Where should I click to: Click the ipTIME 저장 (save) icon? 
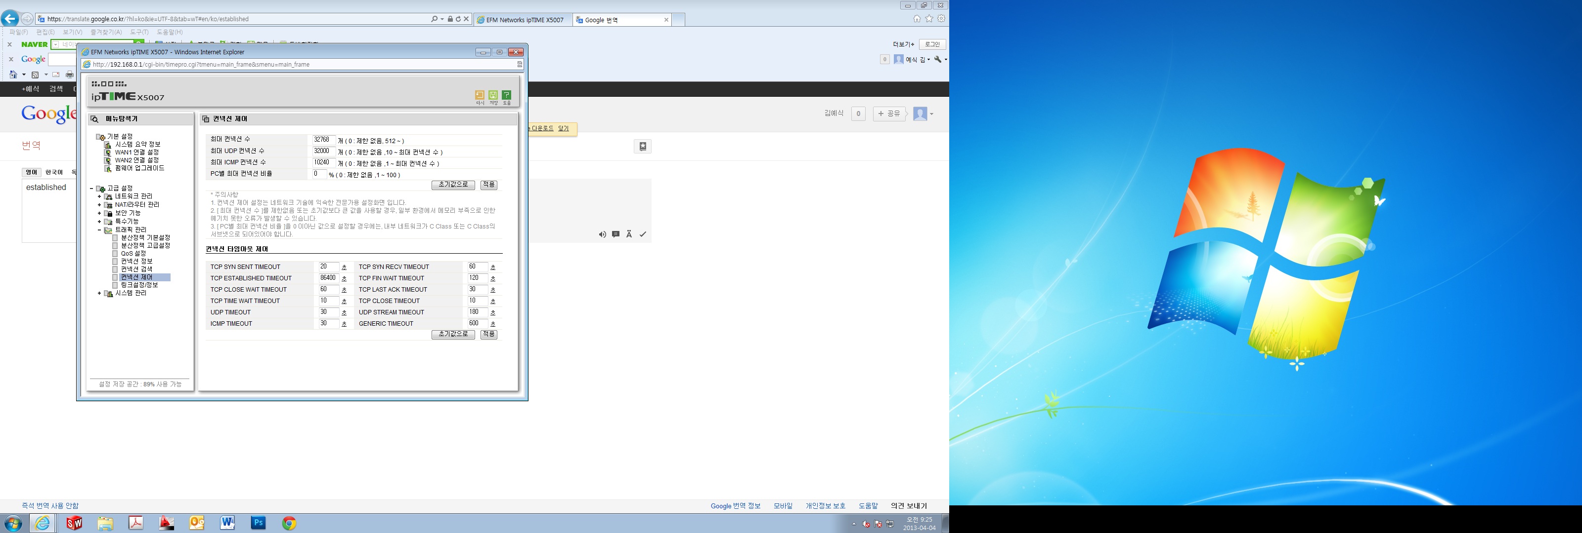click(x=493, y=95)
